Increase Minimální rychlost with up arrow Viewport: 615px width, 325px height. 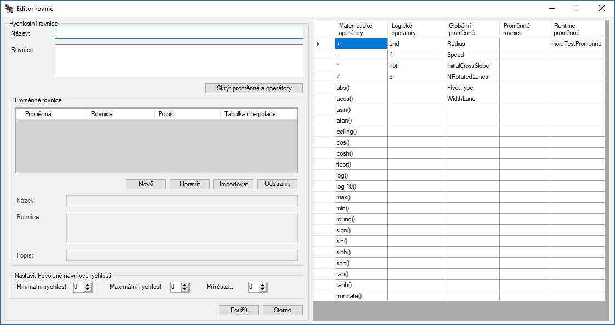pyautogui.click(x=88, y=284)
